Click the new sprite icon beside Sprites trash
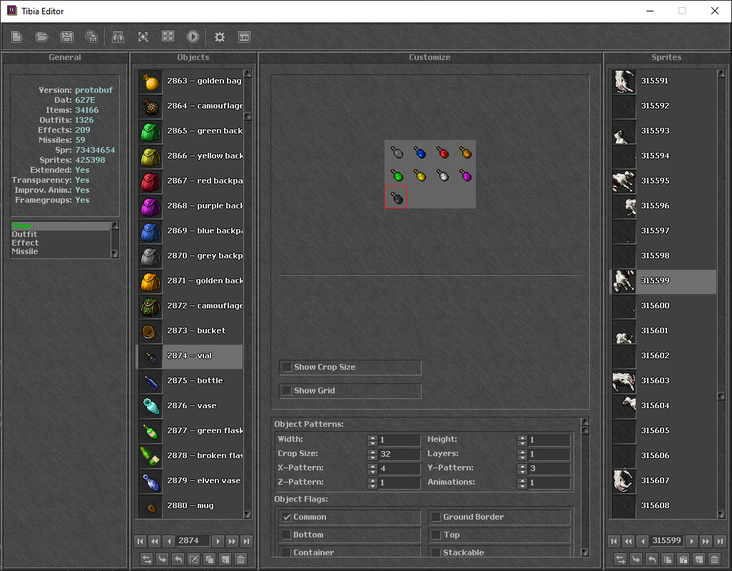The width and height of the screenshot is (732, 571). point(699,560)
